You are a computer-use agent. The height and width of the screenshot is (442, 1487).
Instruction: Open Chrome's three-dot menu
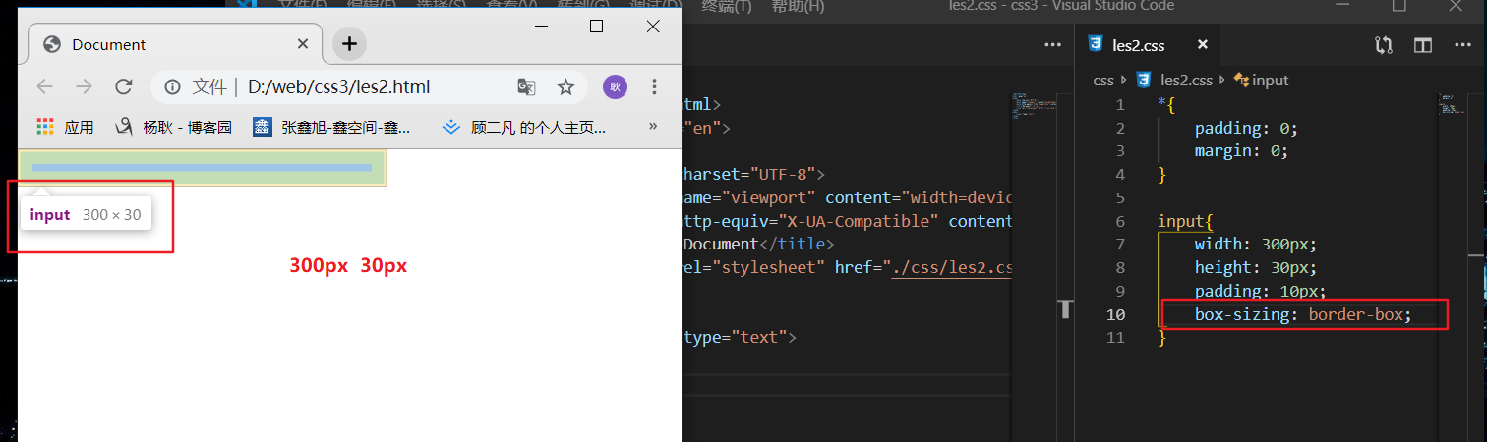pos(655,87)
